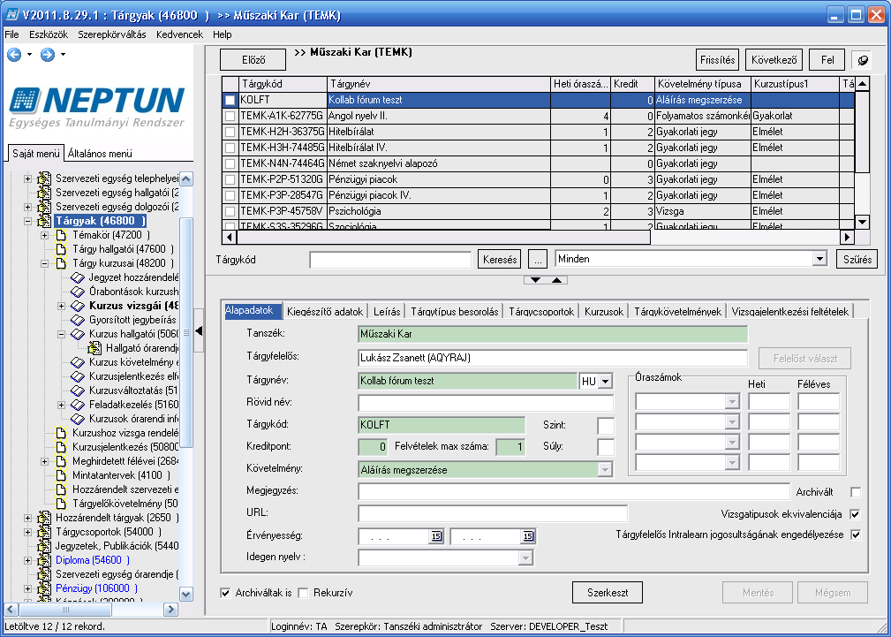Viewport: 891px width, 637px height.
Task: Switch to Tárgykövetelmények tab
Action: coord(678,312)
